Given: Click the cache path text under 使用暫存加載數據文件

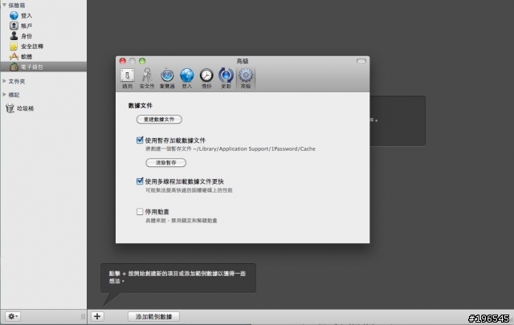Looking at the screenshot, I should click(230, 148).
